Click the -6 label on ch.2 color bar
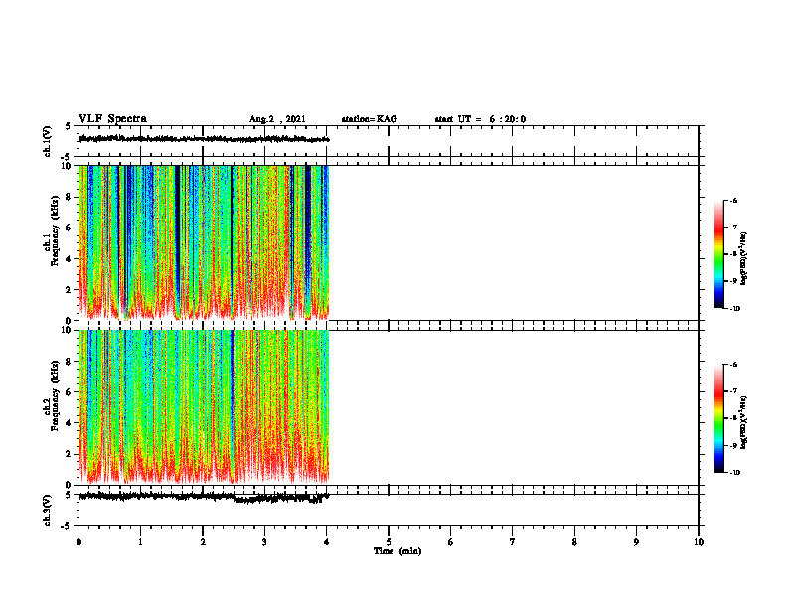The height and width of the screenshot is (608, 787). point(733,365)
